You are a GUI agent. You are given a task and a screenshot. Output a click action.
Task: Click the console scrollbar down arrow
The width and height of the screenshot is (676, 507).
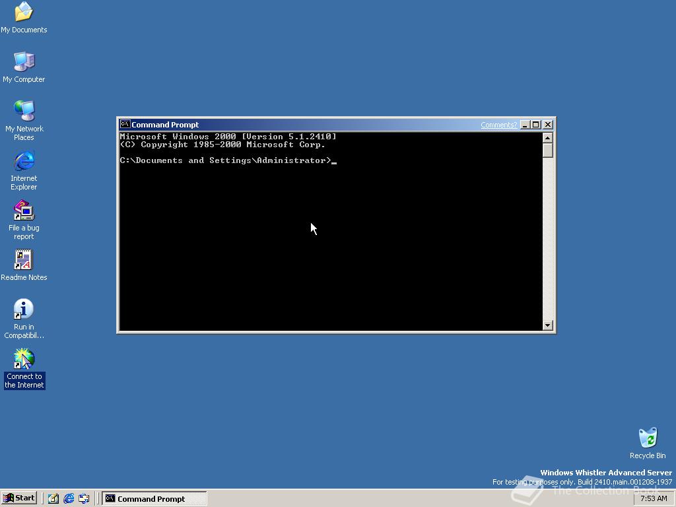[547, 325]
